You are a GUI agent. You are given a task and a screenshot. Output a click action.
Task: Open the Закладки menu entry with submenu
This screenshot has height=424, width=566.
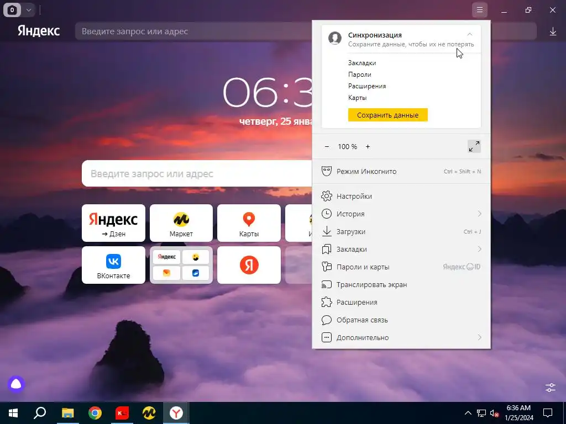[401, 249]
